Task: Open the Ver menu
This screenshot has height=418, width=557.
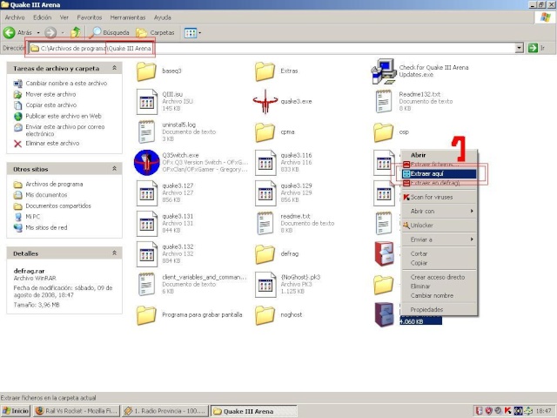Action: (64, 17)
